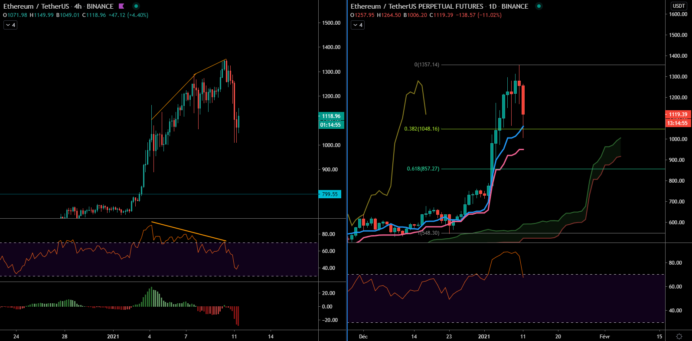692x341 pixels.
Task: Click the futures chart change value −138.57 (−11.02%)
Action: tap(479, 15)
